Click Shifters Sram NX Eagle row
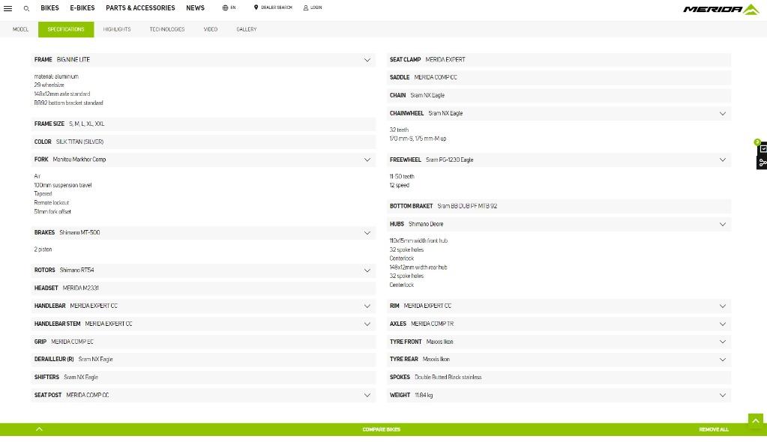Image resolution: width=767 pixels, height=442 pixels. point(203,378)
